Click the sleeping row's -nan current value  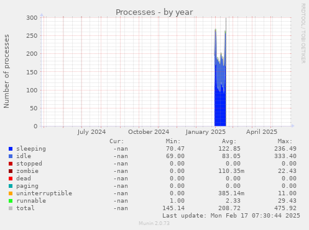pos(121,149)
